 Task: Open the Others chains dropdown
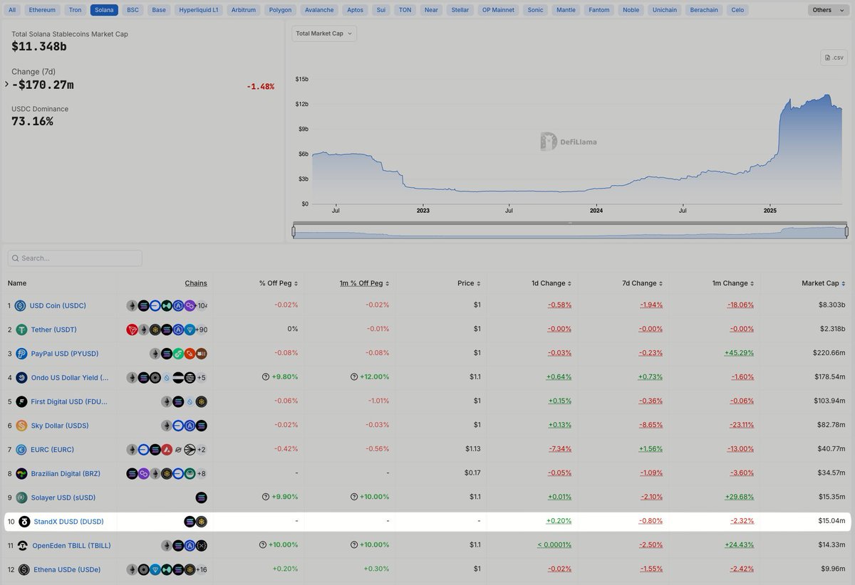click(829, 10)
